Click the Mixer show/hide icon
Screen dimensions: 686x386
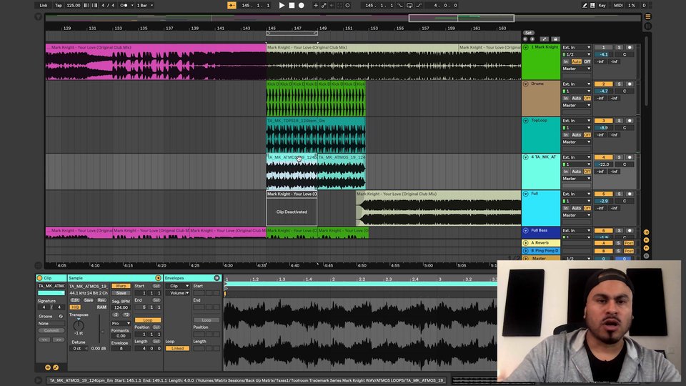click(646, 248)
